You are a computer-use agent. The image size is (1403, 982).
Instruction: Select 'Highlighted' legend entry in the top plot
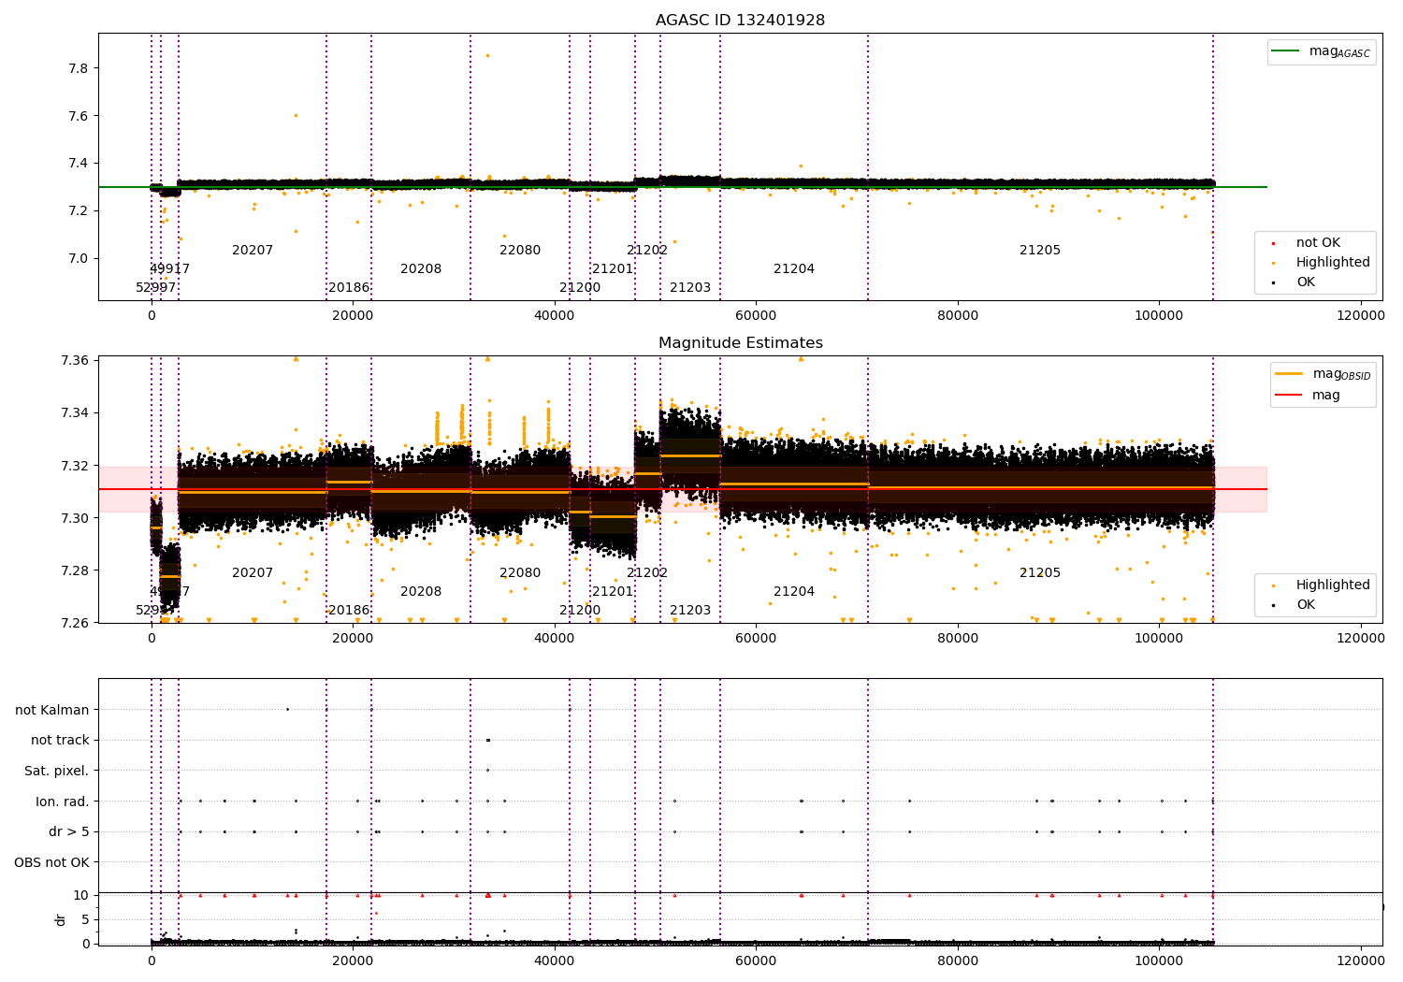[x=1333, y=263]
